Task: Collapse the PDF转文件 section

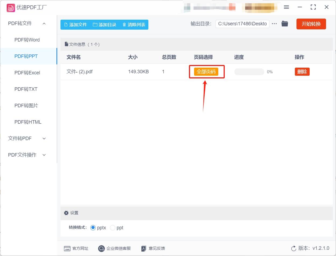Action: coord(44,24)
